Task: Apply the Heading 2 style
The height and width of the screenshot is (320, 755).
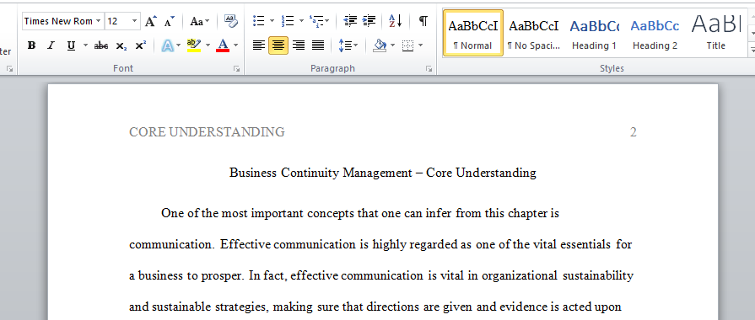Action: [x=655, y=33]
